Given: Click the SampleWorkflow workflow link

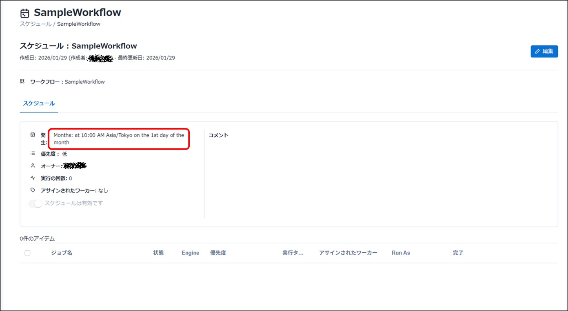Looking at the screenshot, I should point(84,82).
